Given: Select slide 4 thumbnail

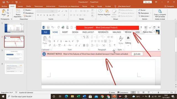Looking at the screenshot, I should [14, 69].
